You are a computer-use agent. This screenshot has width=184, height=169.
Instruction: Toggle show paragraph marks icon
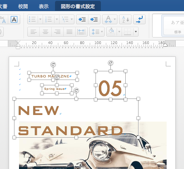tap(139, 19)
